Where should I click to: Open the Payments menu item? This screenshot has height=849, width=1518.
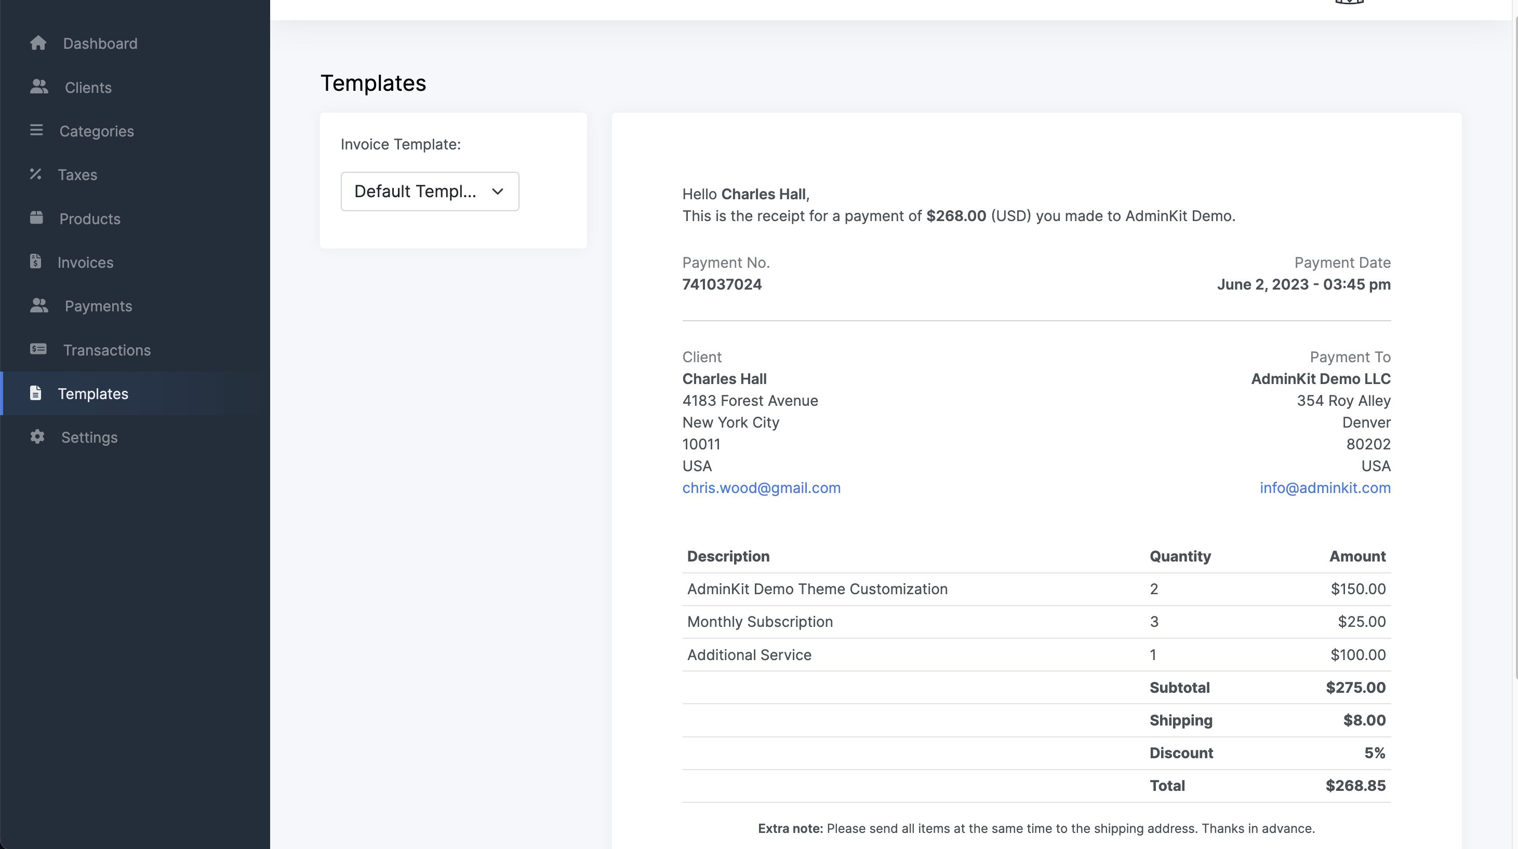coord(98,306)
